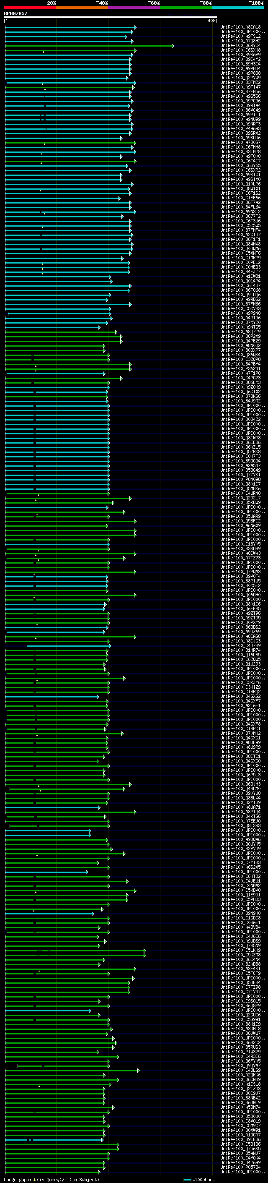Select hit label UniRef100_B9RTA4

point(240,105)
